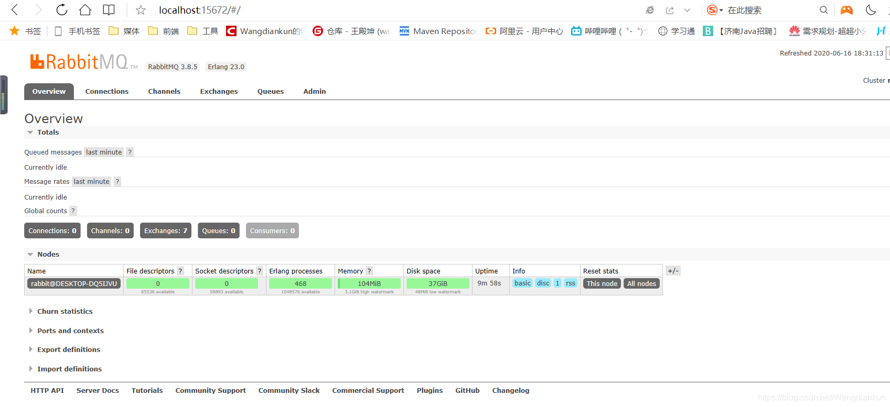Click help icon next to Message rates
890x407 pixels.
(x=117, y=181)
